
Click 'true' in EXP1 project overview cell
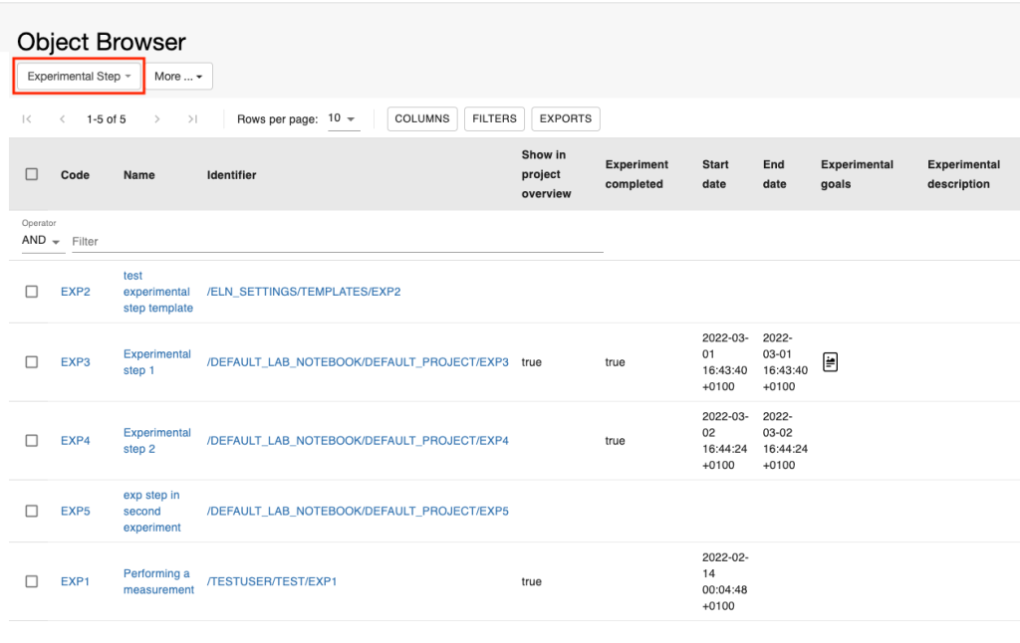coord(532,581)
